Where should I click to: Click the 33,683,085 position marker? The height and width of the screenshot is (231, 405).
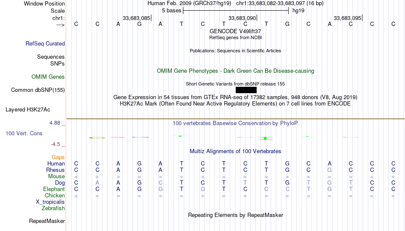click(x=136, y=18)
